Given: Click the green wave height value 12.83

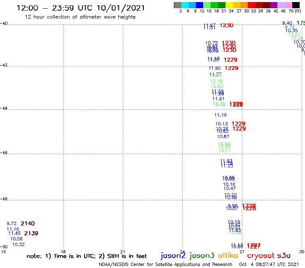Looking at the screenshot, I should [x=217, y=86].
